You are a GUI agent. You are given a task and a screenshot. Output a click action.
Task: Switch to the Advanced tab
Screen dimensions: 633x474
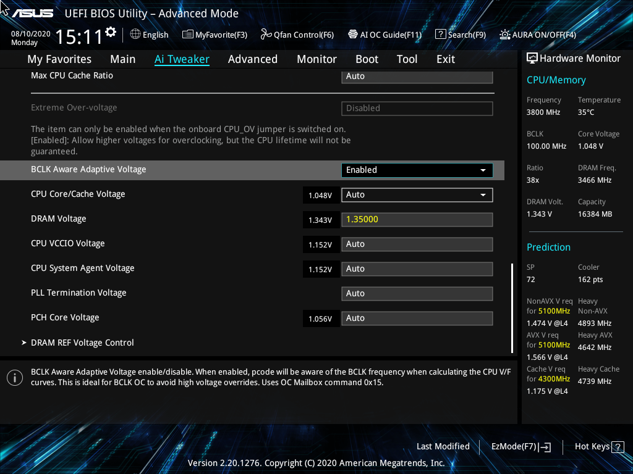coord(253,59)
